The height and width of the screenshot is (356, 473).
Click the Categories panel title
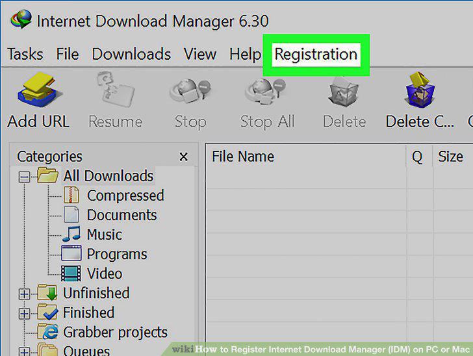(x=49, y=157)
